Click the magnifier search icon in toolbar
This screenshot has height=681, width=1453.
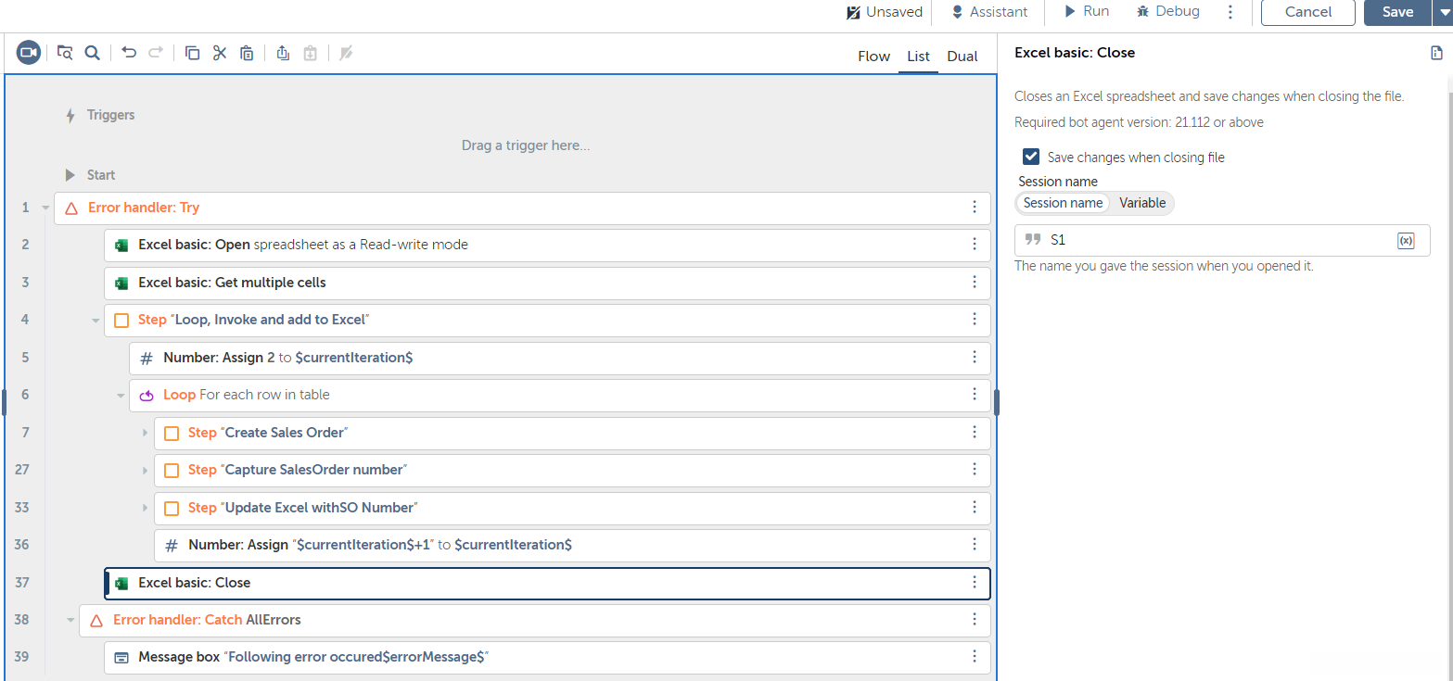[92, 53]
